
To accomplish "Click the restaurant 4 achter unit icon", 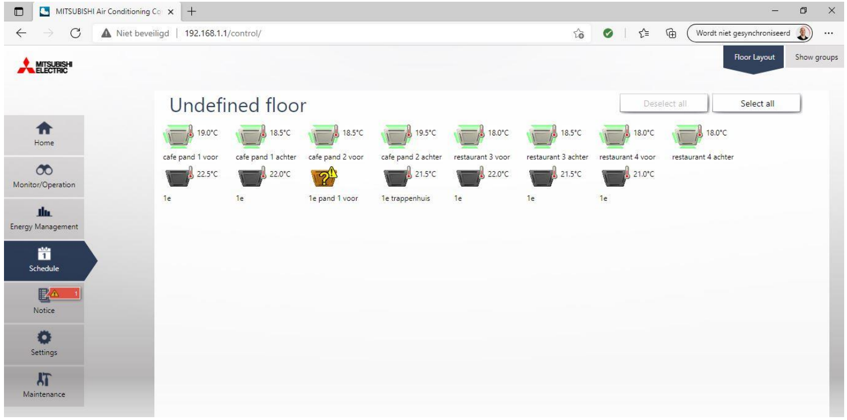I will [x=688, y=137].
